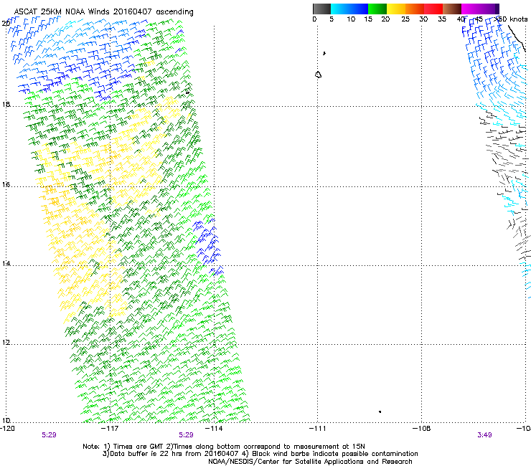Image resolution: width=531 pixels, height=466 pixels.
Task: Click the '15' legend speed label
Action: [x=368, y=19]
